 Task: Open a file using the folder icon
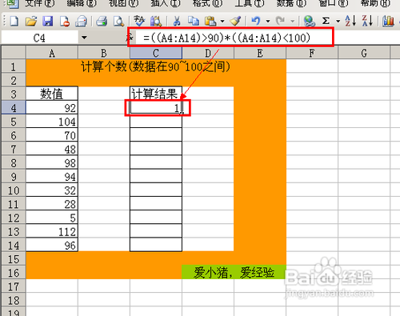(x=31, y=21)
